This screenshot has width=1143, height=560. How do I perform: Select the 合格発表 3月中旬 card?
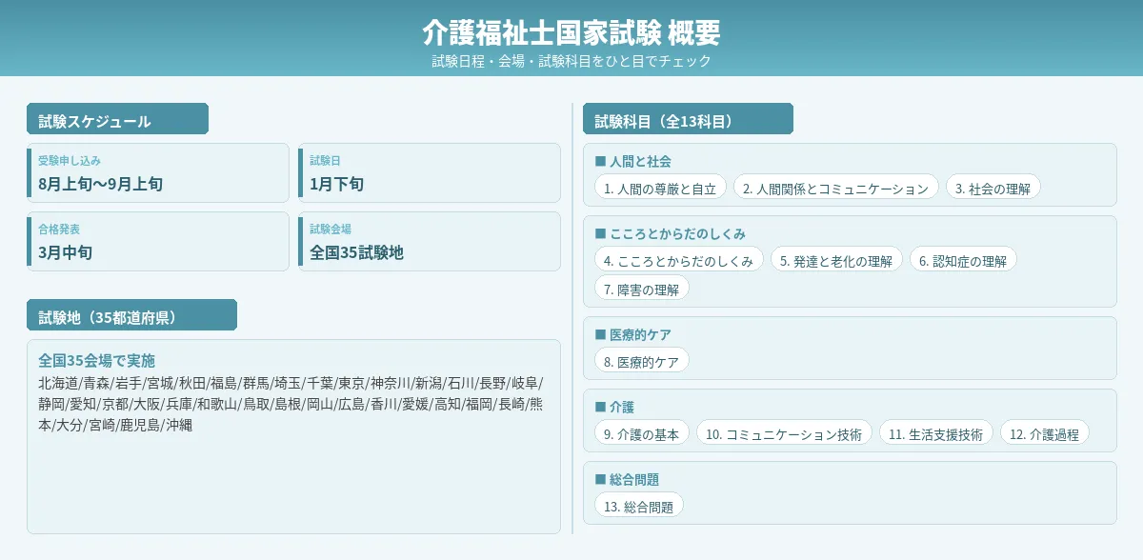click(x=158, y=241)
